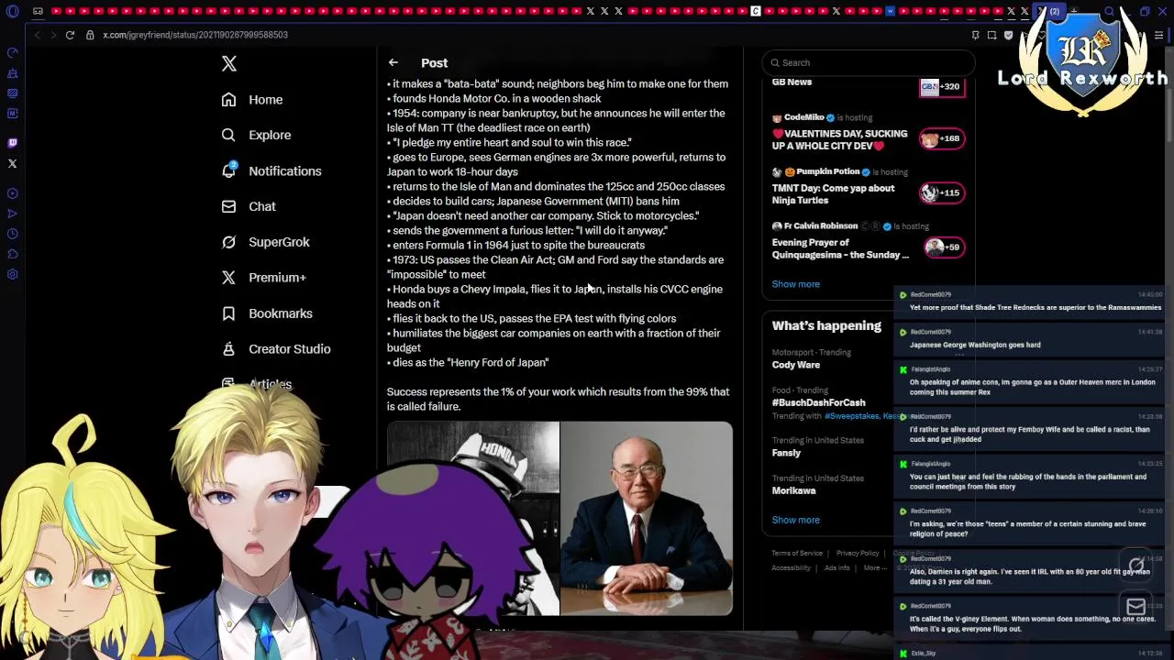This screenshot has height=660, width=1174.
Task: Click Show more under live spaces
Action: point(795,284)
